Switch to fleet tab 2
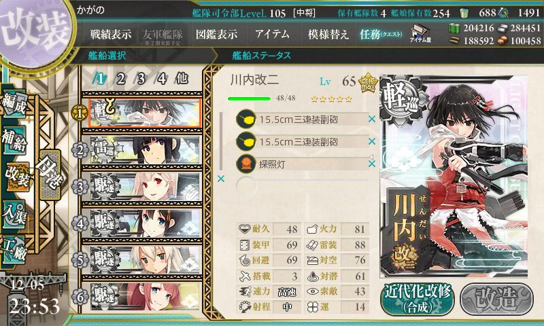The image size is (544, 326). (x=121, y=79)
